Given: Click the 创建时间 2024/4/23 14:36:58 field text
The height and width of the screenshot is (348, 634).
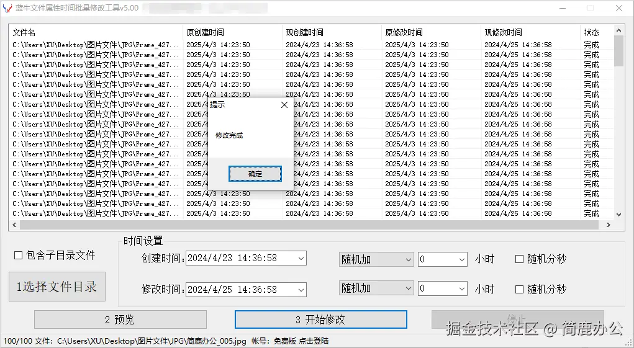Looking at the screenshot, I should pos(232,258).
